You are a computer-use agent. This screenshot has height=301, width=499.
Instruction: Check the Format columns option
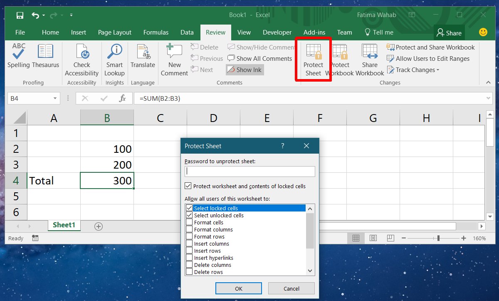coord(189,229)
